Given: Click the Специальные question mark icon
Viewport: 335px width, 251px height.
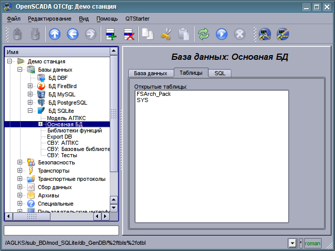Looking at the screenshot, I should pyautogui.click(x=31, y=204).
